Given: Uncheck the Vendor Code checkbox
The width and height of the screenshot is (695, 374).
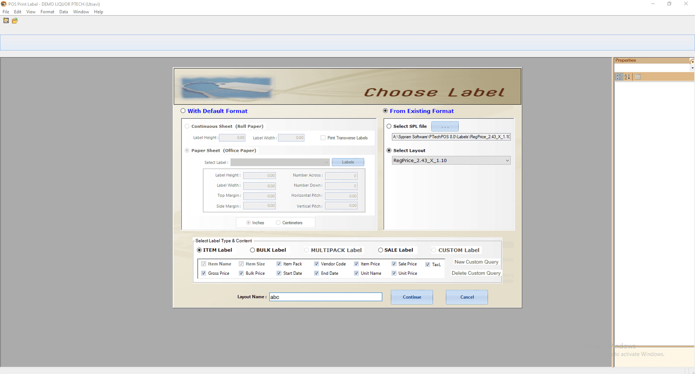Looking at the screenshot, I should pyautogui.click(x=317, y=264).
